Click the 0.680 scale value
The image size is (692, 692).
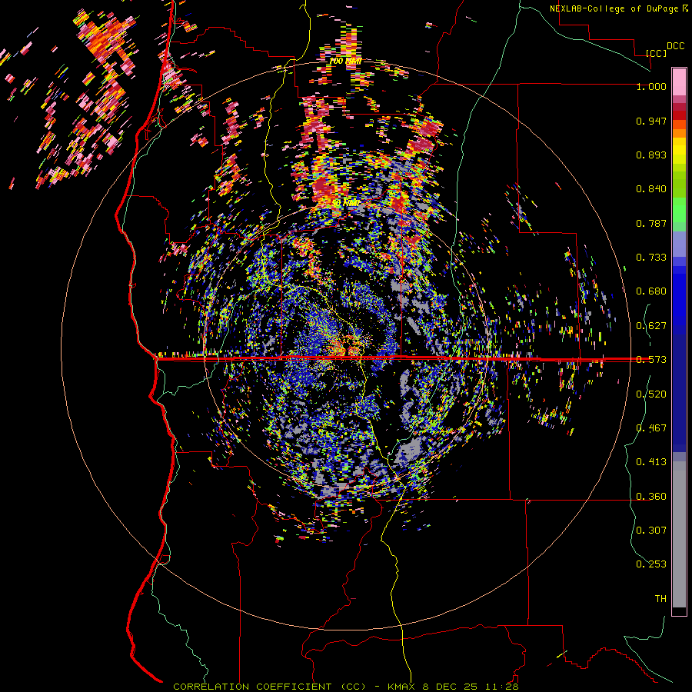click(651, 291)
